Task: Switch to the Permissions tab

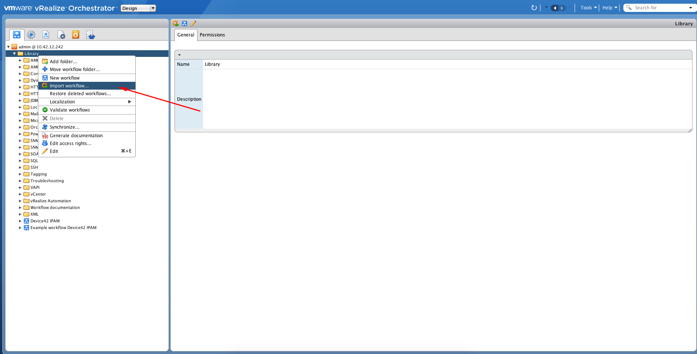Action: point(212,35)
